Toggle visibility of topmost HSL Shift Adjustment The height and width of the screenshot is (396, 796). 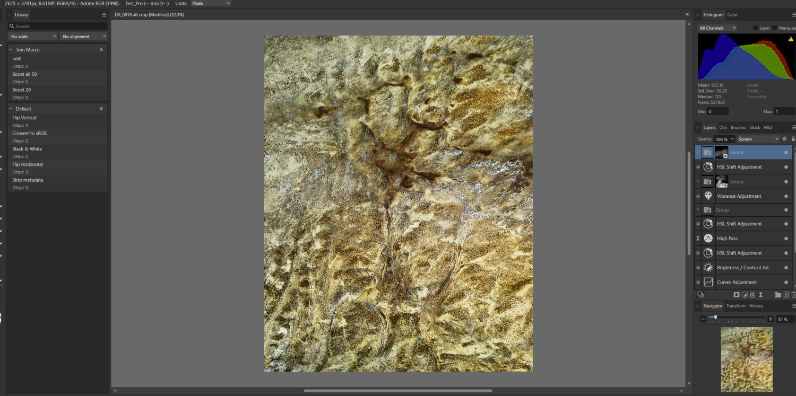point(786,167)
